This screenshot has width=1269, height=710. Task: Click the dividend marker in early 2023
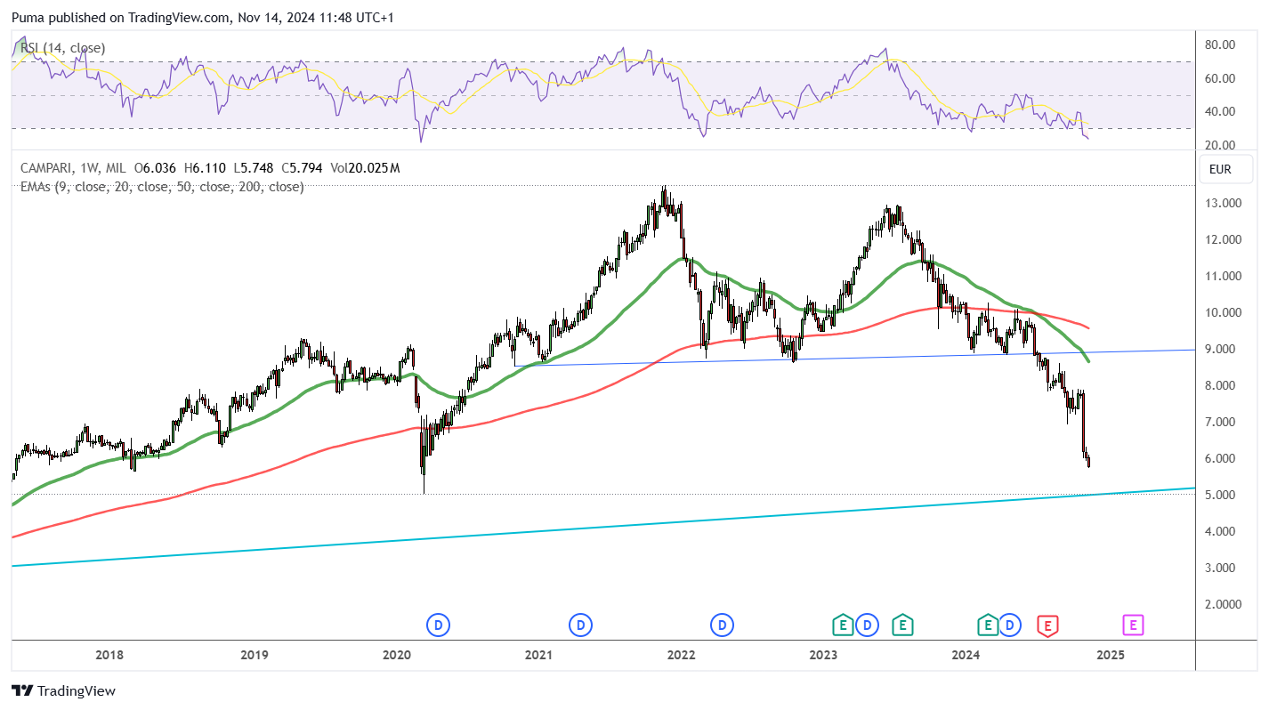point(868,625)
